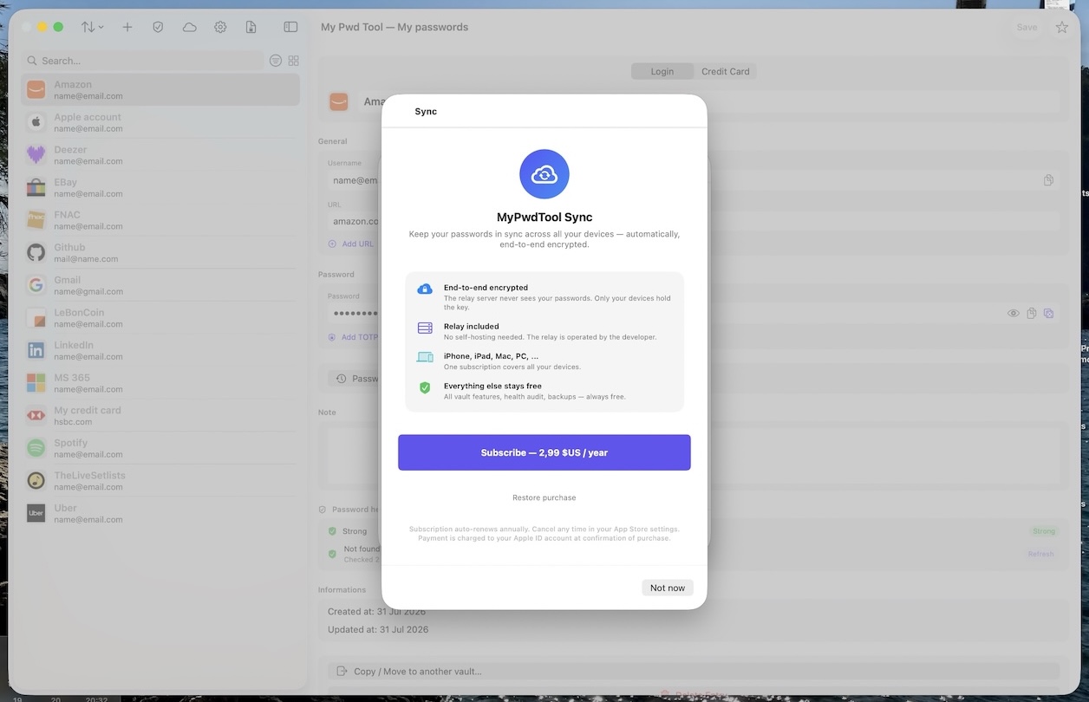
Task: Select the Gmail entry
Action: coord(160,285)
